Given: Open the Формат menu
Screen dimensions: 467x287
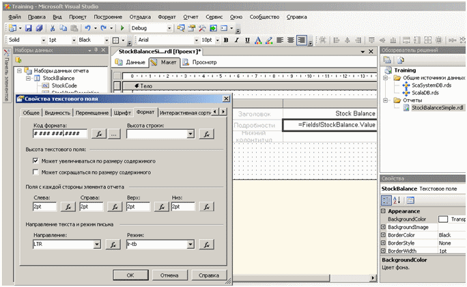Looking at the screenshot, I should [167, 17].
